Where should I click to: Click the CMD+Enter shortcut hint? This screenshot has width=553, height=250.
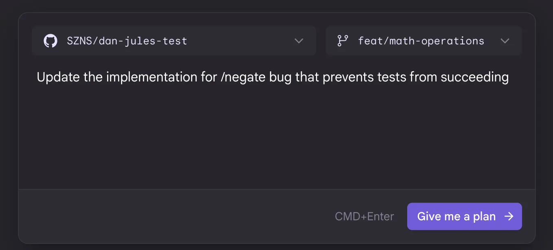pos(364,216)
